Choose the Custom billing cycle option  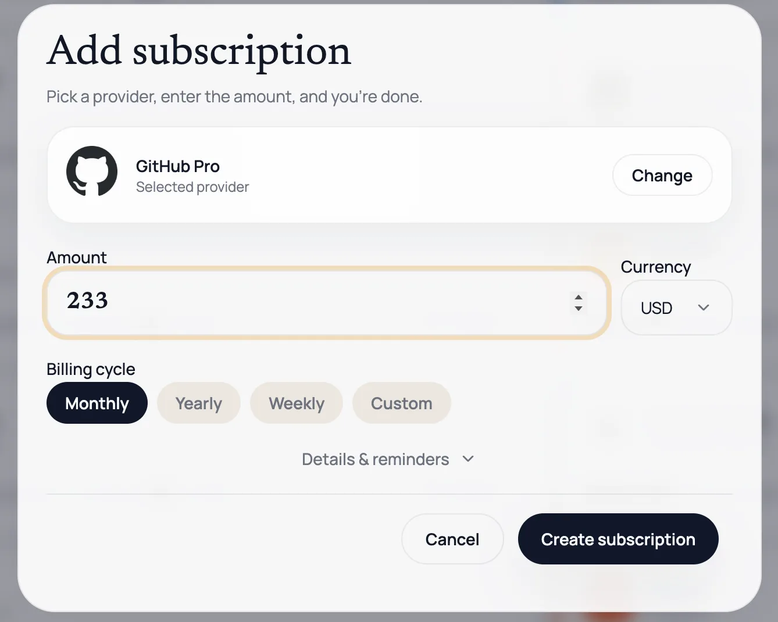click(401, 403)
